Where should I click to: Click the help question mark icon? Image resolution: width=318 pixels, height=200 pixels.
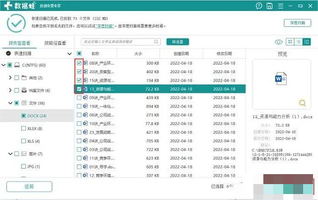[259, 6]
